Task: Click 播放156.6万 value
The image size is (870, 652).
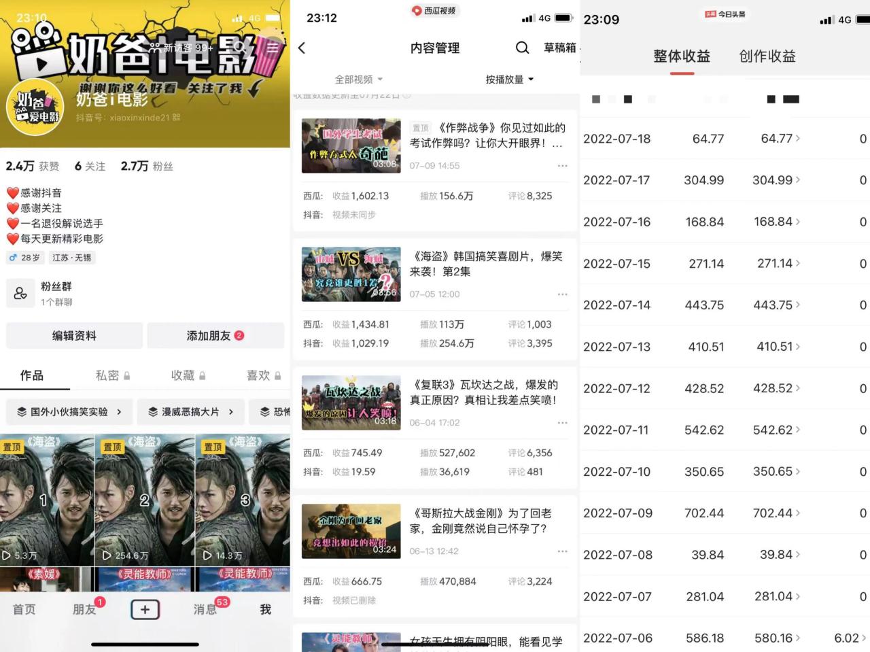Action: coord(447,196)
